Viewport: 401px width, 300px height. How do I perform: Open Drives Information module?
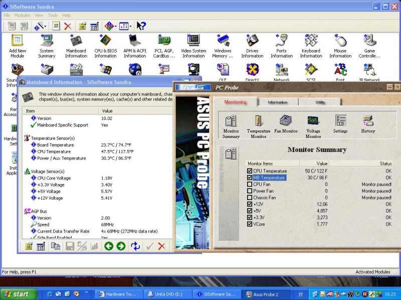(252, 46)
